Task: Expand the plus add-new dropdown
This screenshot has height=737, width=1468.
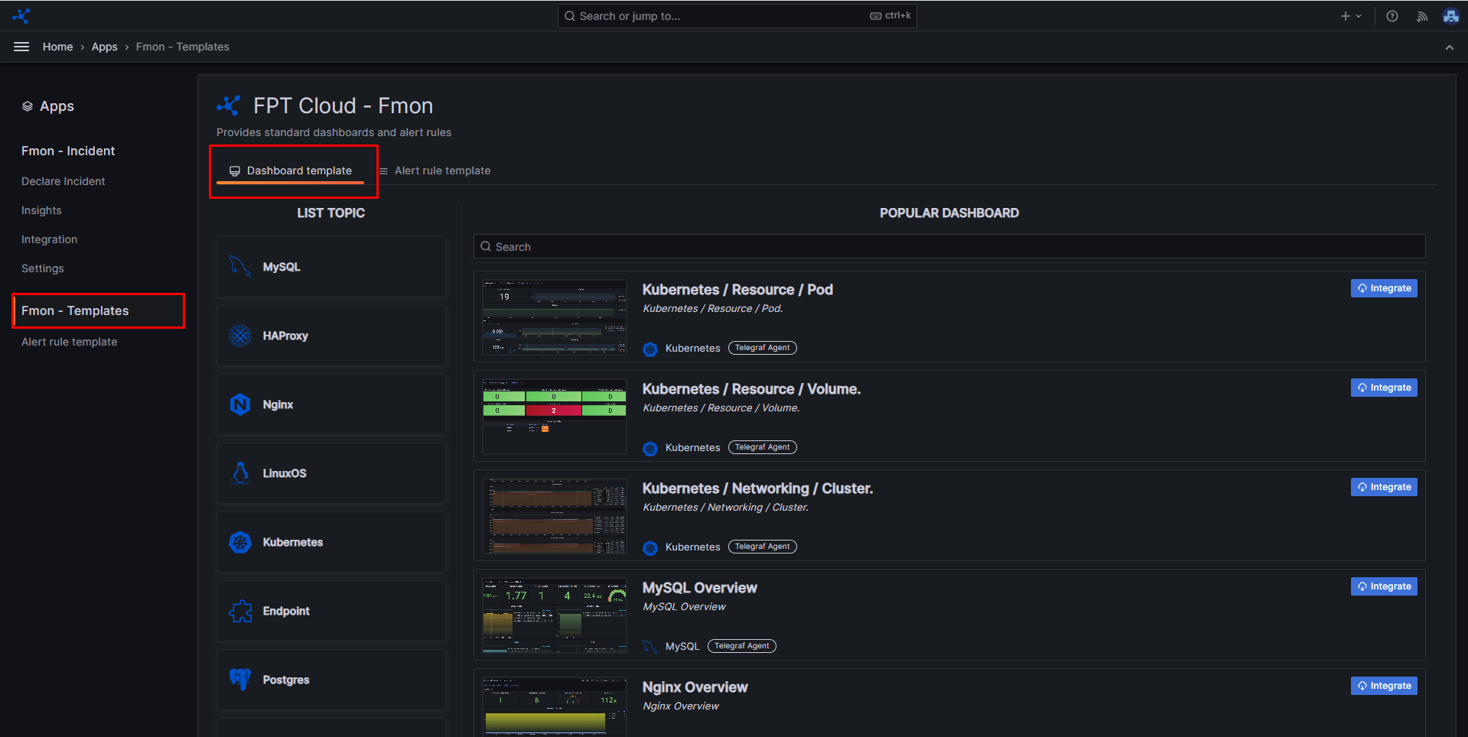Action: [1350, 16]
